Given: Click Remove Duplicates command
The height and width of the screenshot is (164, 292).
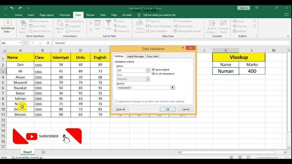Looking at the screenshot, I should [158, 26].
